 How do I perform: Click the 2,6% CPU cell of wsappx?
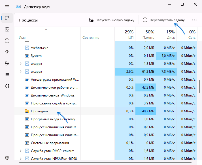[x=125, y=72]
